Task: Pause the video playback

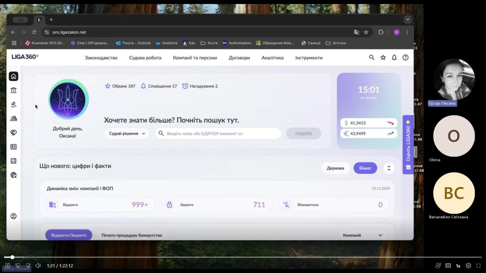Action: click(8, 266)
